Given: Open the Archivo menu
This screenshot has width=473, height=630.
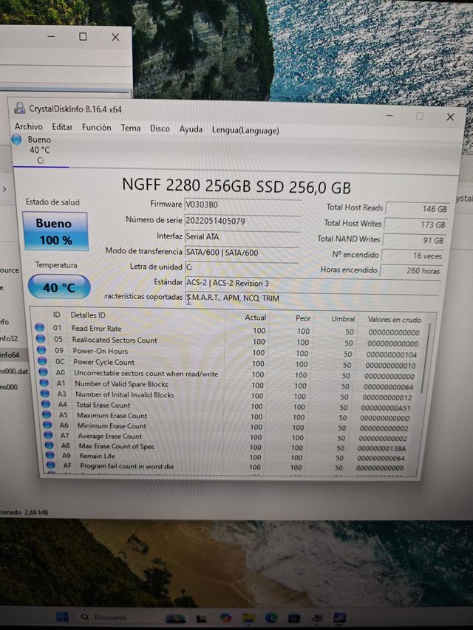Looking at the screenshot, I should (x=29, y=126).
